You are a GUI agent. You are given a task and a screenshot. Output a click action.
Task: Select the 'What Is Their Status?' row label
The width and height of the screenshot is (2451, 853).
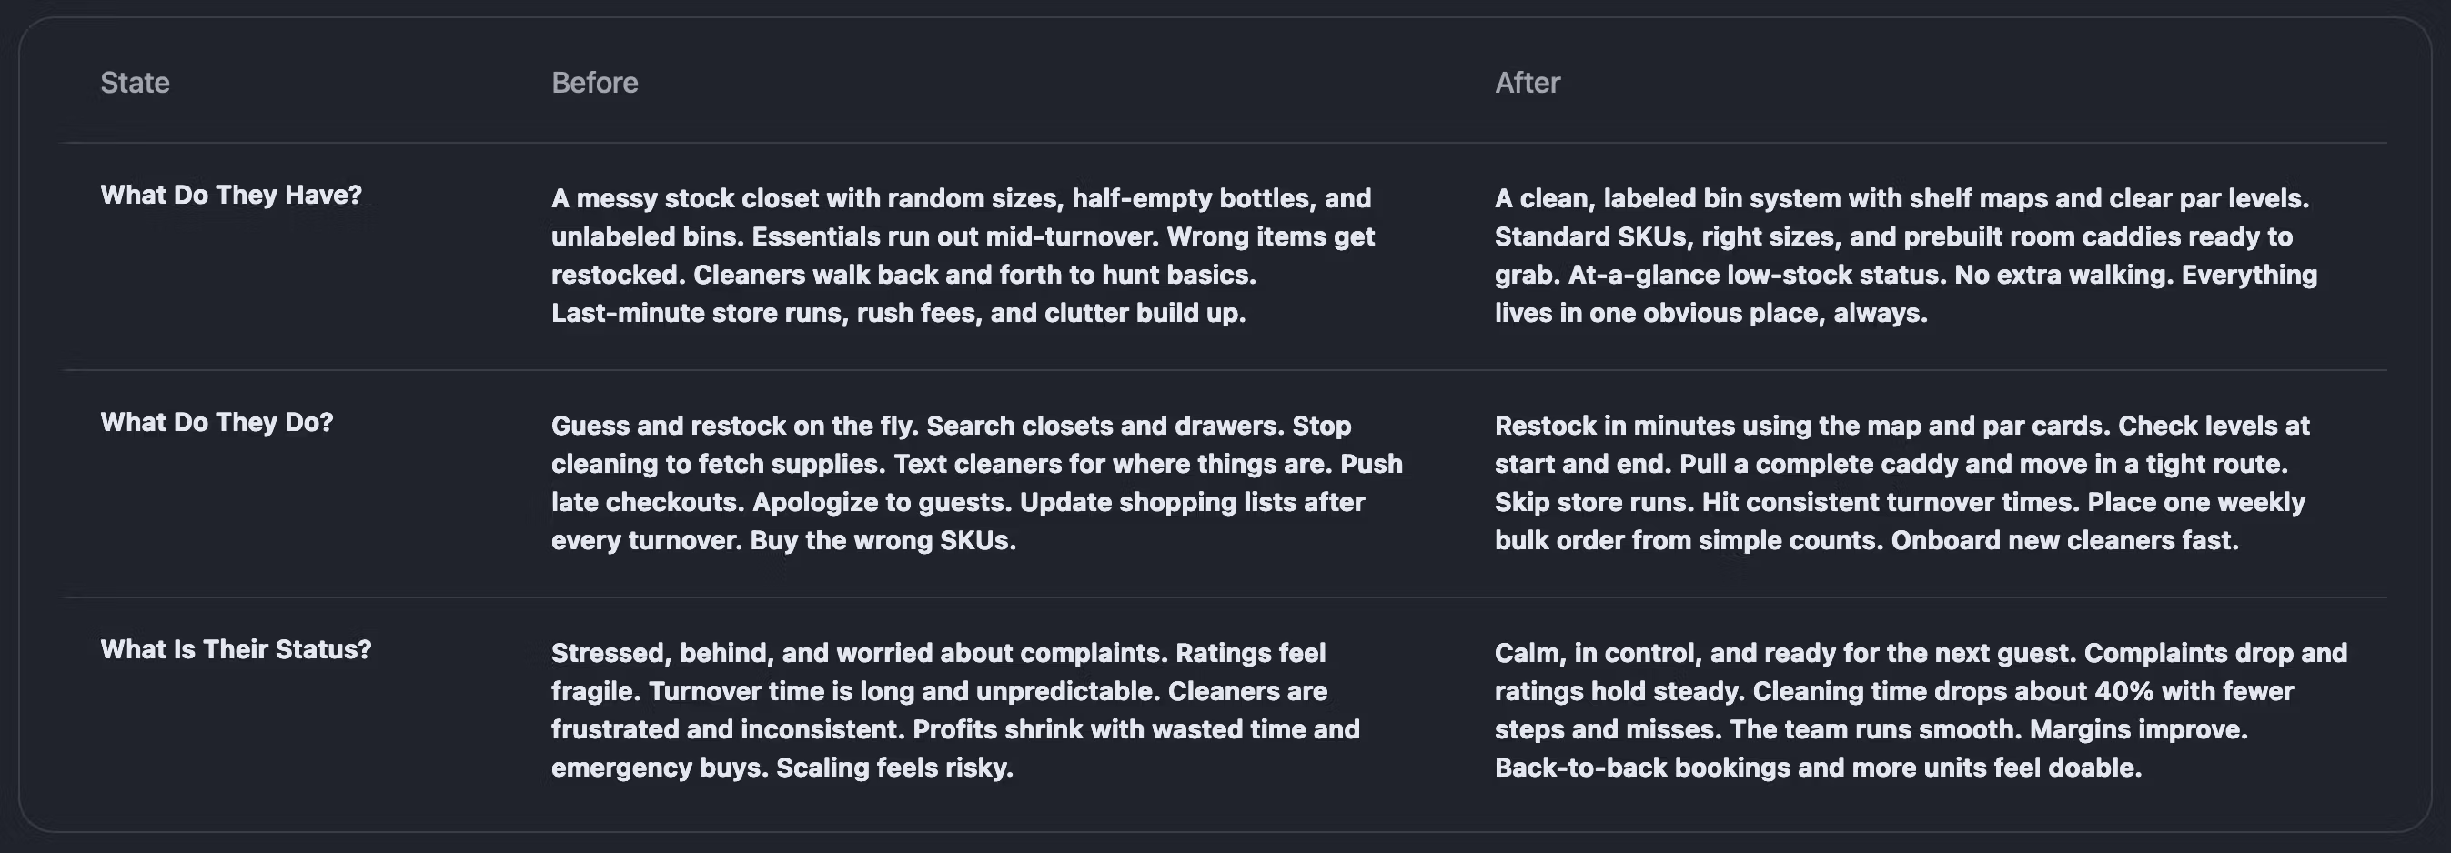[x=236, y=649]
